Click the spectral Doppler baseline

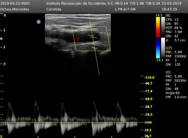tap(72, 122)
